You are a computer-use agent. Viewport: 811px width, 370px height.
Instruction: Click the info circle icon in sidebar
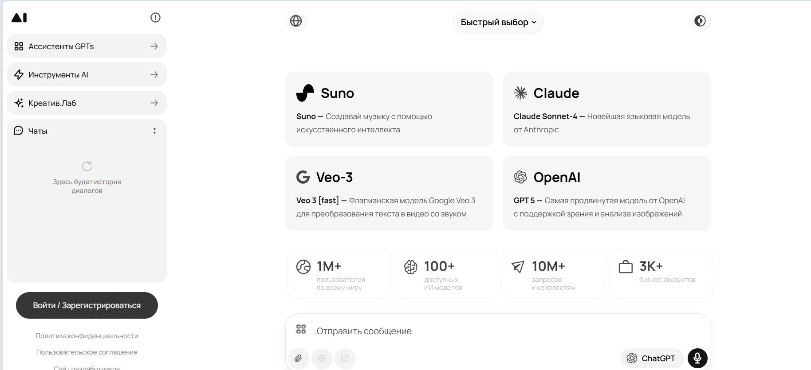155,18
